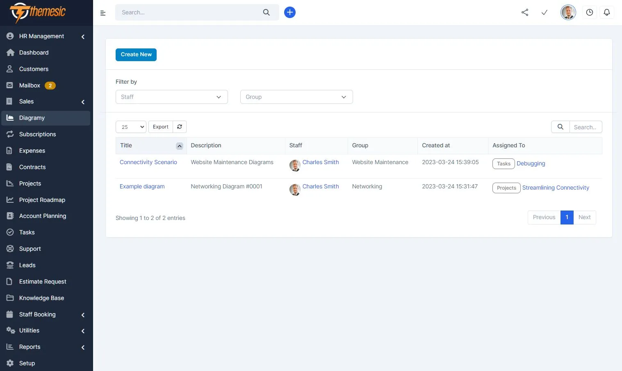Click the user profile avatar in header
The width and height of the screenshot is (622, 371).
pyautogui.click(x=568, y=12)
